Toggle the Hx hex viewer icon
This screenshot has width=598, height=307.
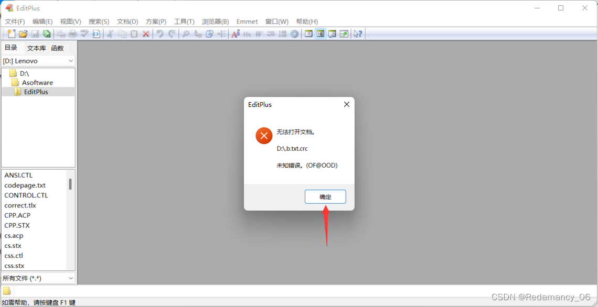[x=247, y=34]
